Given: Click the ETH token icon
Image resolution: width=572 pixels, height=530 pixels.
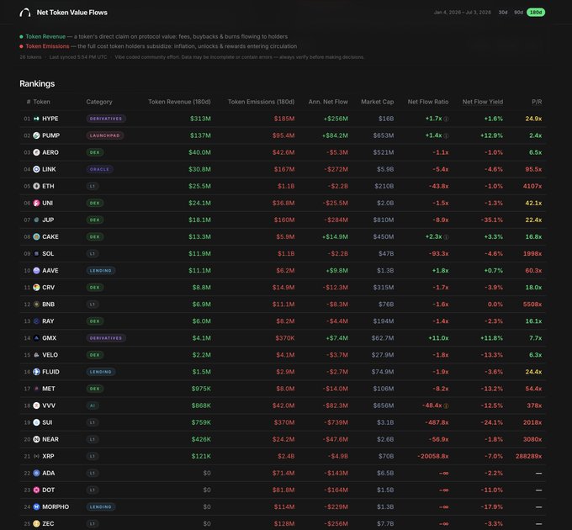Looking at the screenshot, I should [36, 186].
